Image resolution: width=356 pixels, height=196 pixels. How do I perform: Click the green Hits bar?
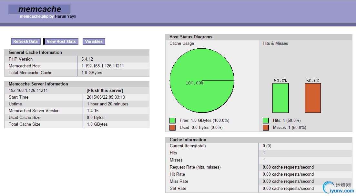coord(280,98)
